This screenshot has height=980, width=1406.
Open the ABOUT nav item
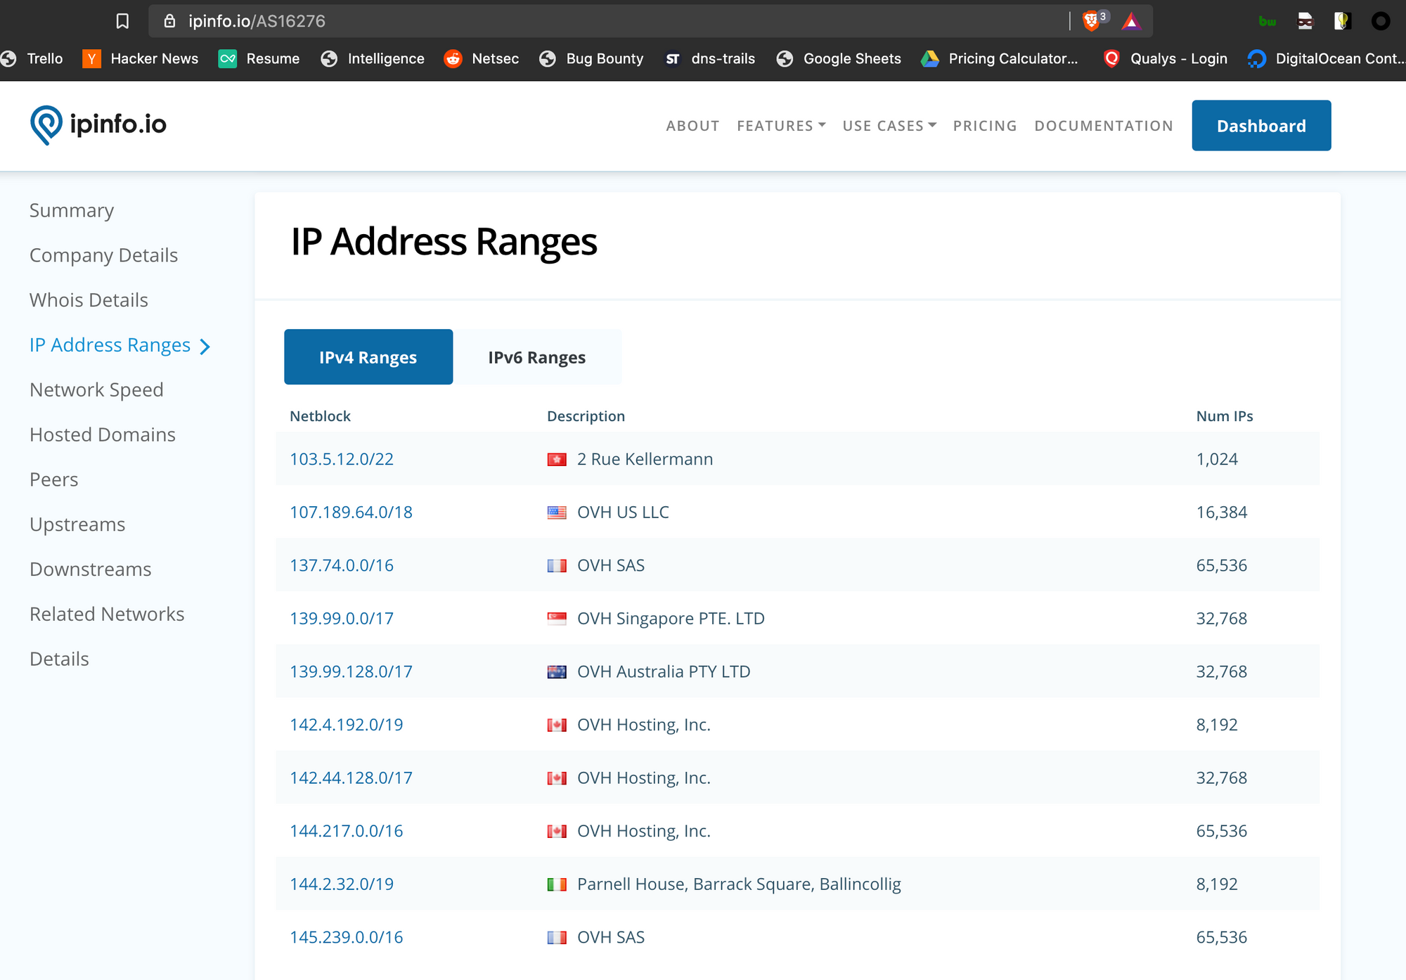tap(692, 126)
